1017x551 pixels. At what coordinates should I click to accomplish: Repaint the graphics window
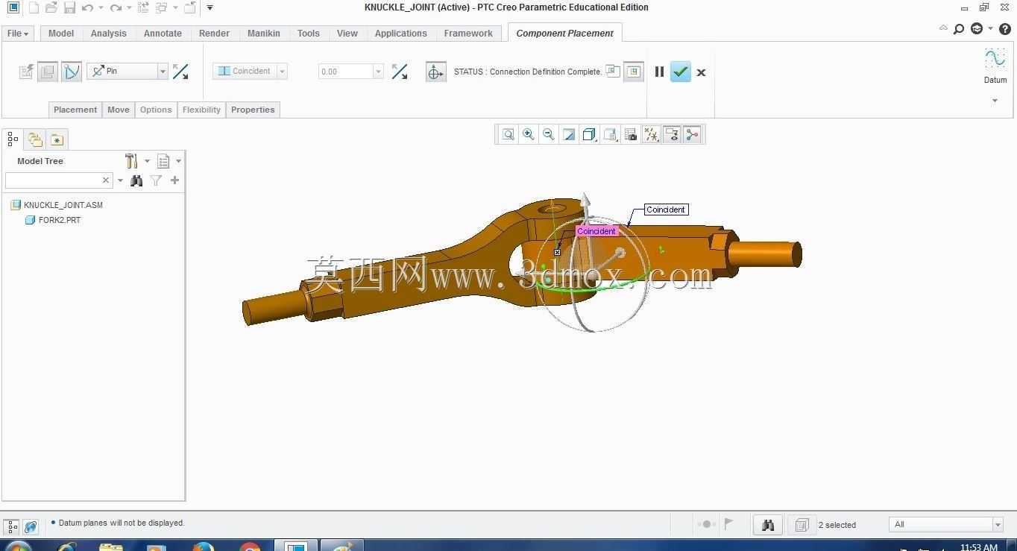pos(569,134)
